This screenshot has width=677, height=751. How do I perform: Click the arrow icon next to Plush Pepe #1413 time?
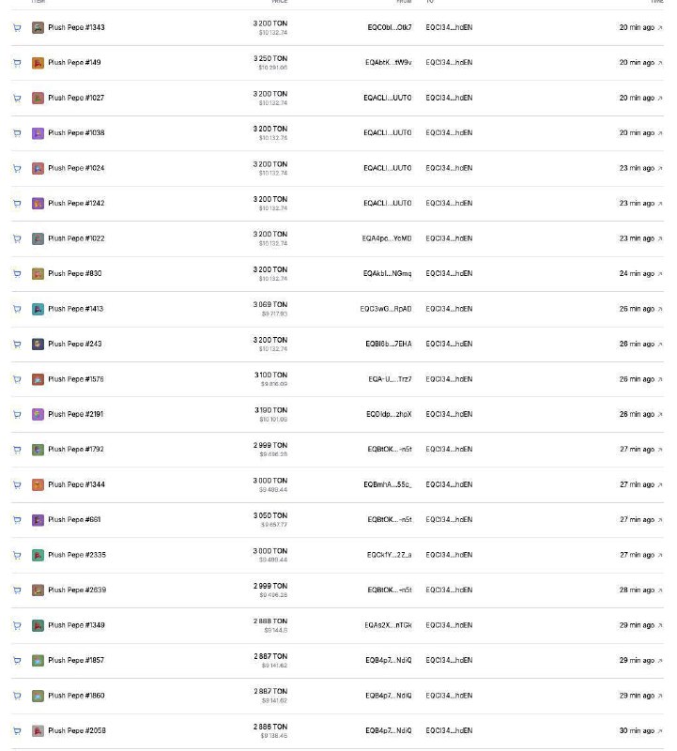[660, 310]
